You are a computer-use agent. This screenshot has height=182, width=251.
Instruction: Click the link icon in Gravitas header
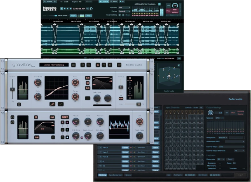119,65
